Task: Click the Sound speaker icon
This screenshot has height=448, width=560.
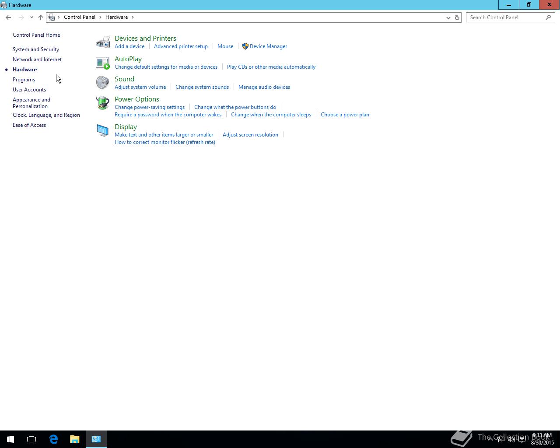Action: coord(103,82)
